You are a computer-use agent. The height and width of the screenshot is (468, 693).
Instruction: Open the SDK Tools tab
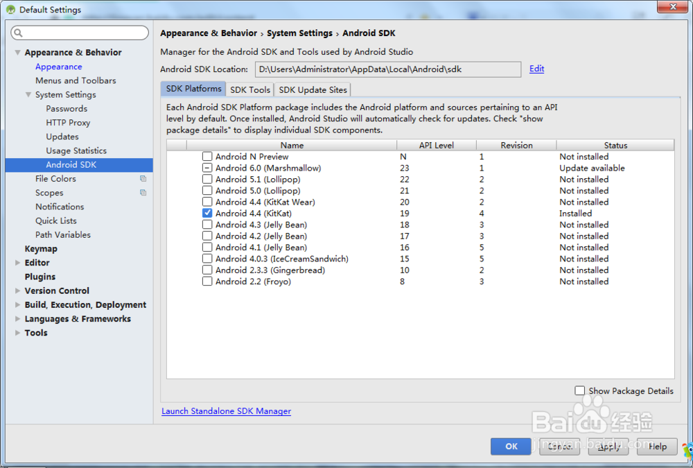coord(249,90)
